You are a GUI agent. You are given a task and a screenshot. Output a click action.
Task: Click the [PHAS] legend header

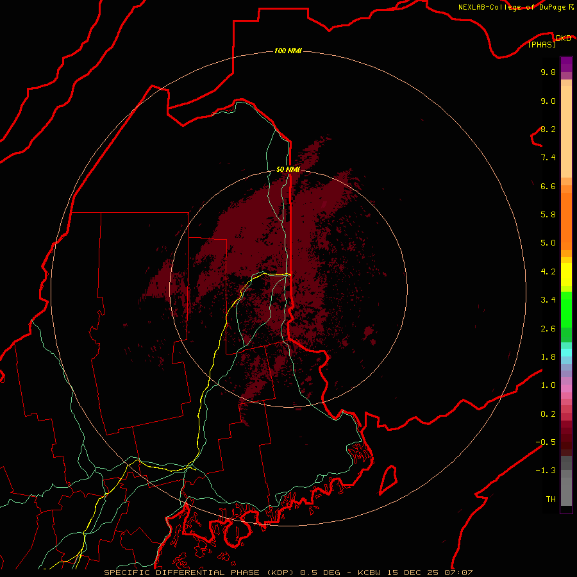point(542,45)
